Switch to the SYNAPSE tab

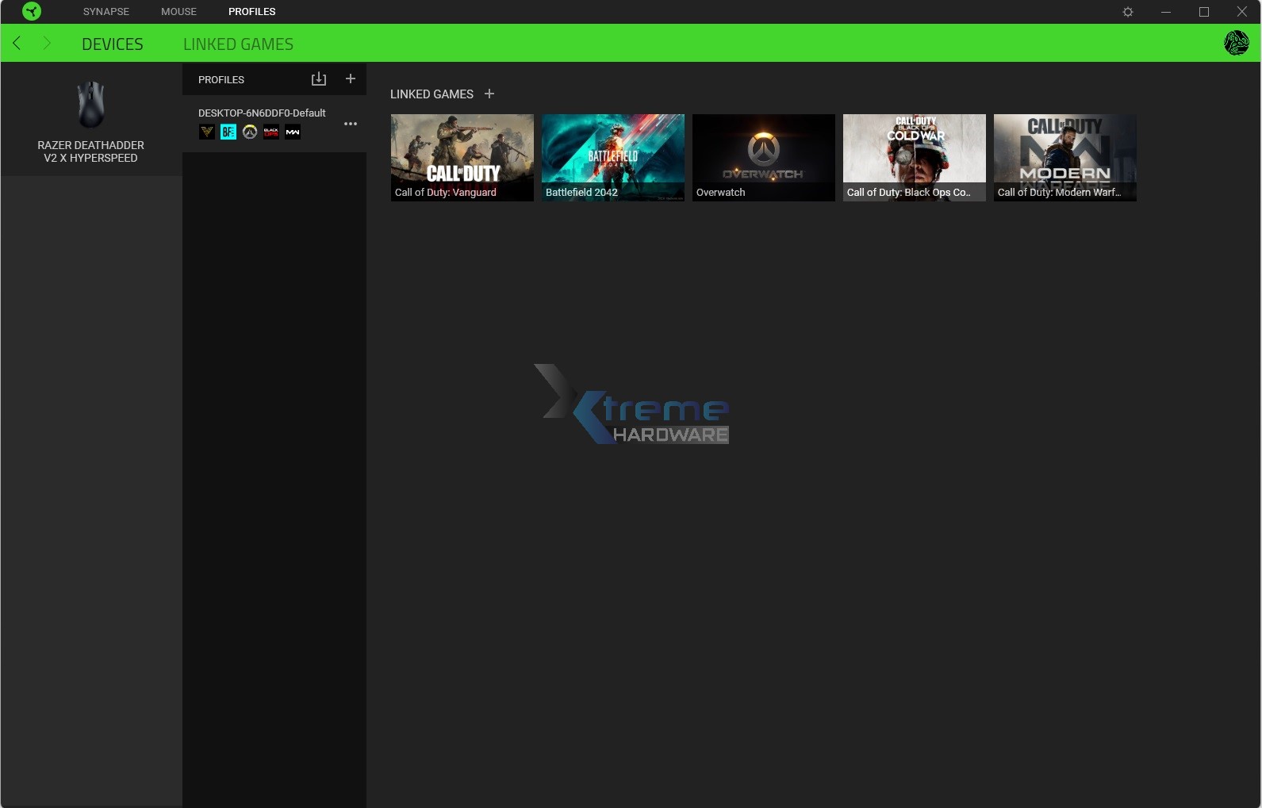(x=105, y=12)
